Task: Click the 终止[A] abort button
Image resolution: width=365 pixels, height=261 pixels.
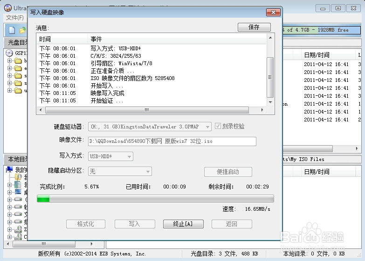Action: pyautogui.click(x=183, y=224)
